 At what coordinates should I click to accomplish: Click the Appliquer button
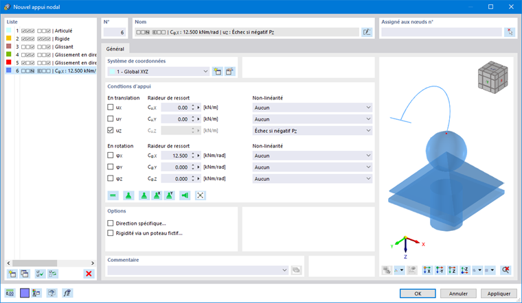[499, 293]
